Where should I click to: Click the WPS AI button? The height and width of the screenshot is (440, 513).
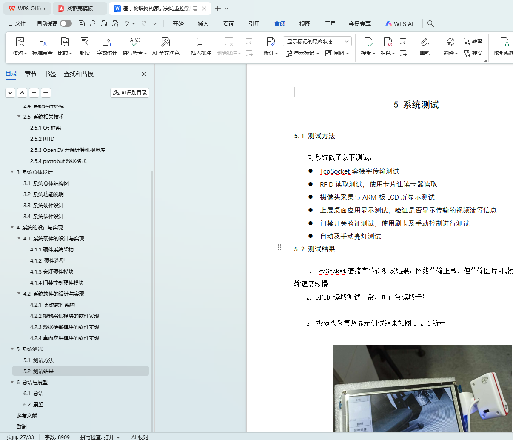click(x=399, y=24)
